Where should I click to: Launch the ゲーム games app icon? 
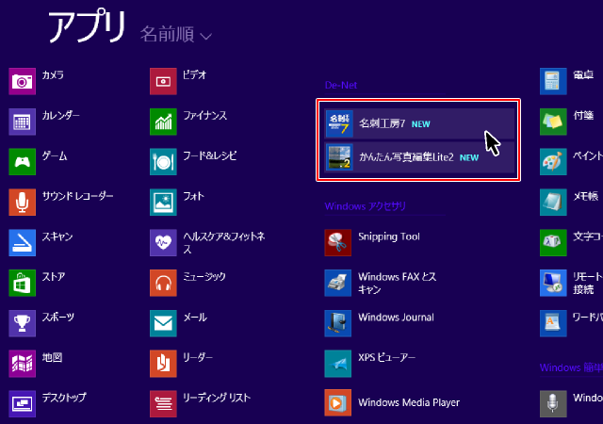click(x=23, y=162)
